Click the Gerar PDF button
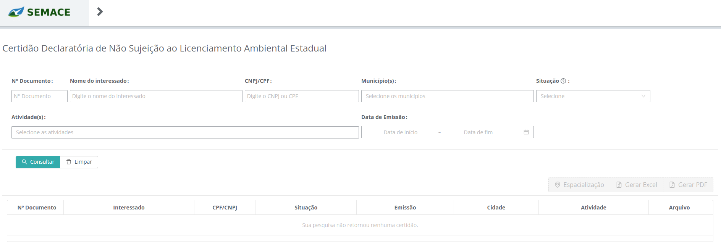The width and height of the screenshot is (721, 248). click(688, 185)
